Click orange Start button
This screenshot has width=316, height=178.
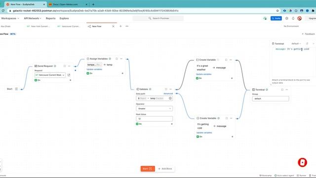(148, 169)
